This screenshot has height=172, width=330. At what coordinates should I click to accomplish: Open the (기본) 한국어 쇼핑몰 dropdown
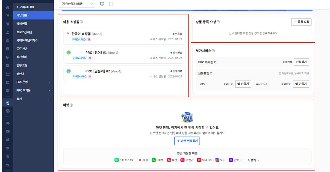(77, 4)
